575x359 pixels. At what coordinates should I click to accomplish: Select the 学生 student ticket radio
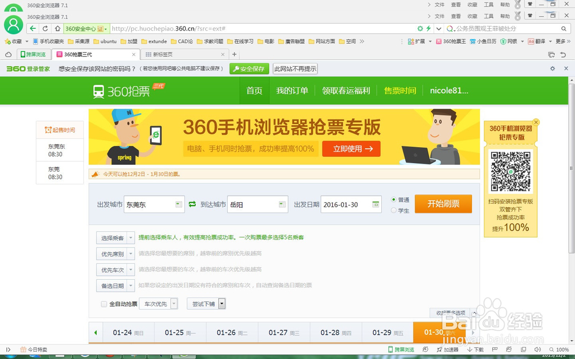[x=393, y=211]
